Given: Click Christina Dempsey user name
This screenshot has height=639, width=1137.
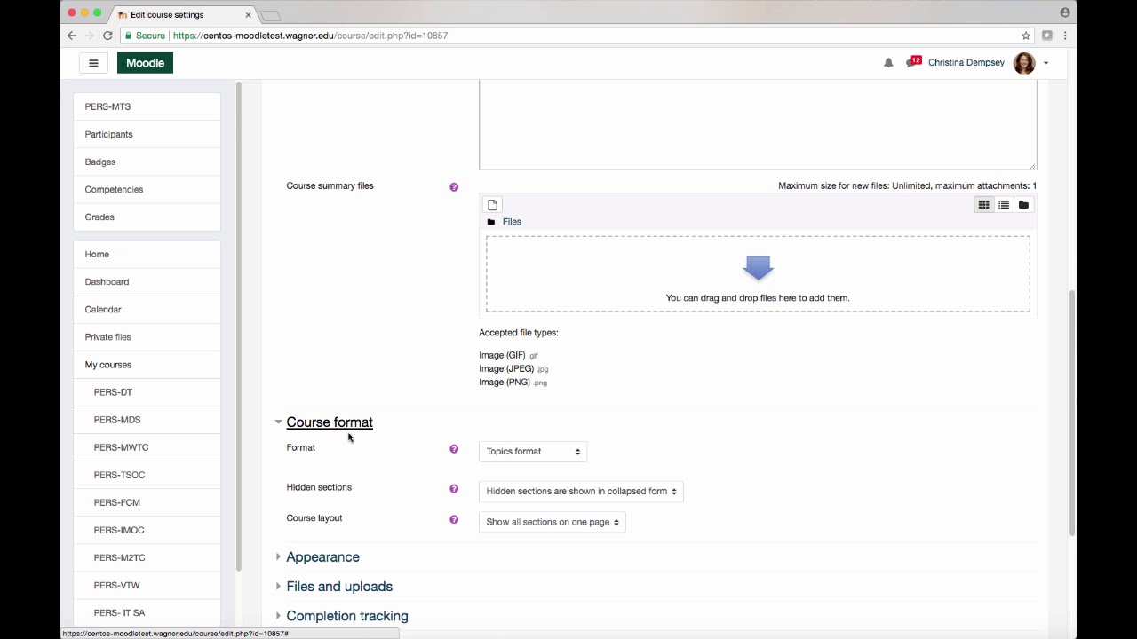Looking at the screenshot, I should point(966,63).
